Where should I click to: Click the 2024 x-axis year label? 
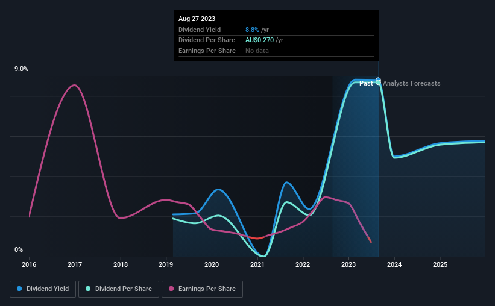tap(394, 264)
